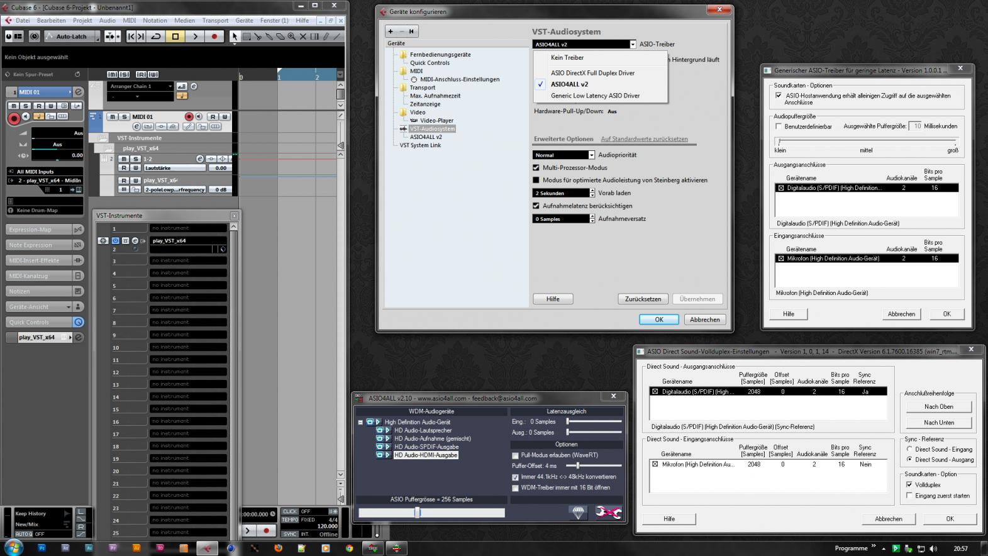The width and height of the screenshot is (988, 556).
Task: Click ASIO4ALL parachute defaults icon
Action: pos(578,513)
